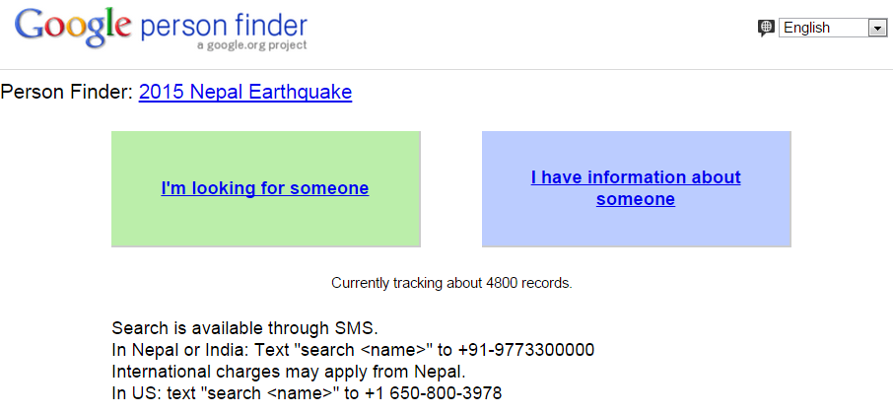893x414 pixels.
Task: Follow the "I'm looking for someone" link
Action: pyautogui.click(x=265, y=188)
